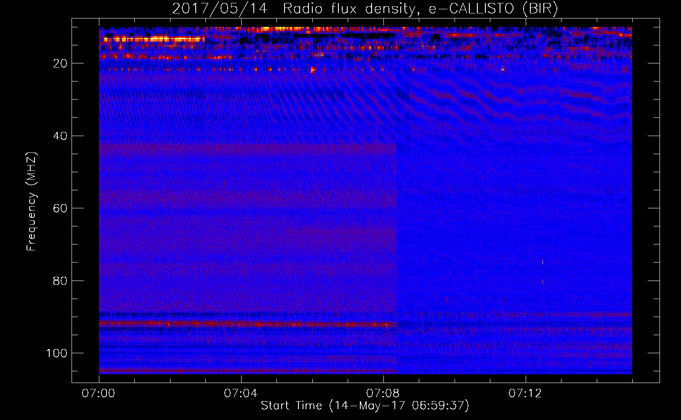The height and width of the screenshot is (420, 681).
Task: Click the plot title '2017/05/14 Radio flux density'
Action: 365,8
